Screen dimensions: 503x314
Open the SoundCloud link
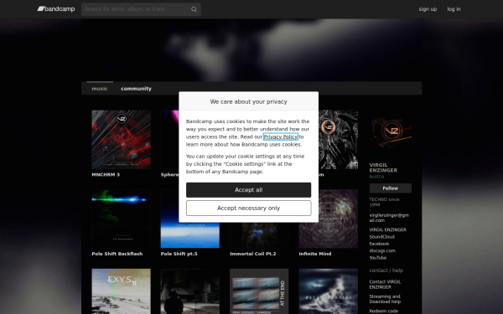coord(381,237)
